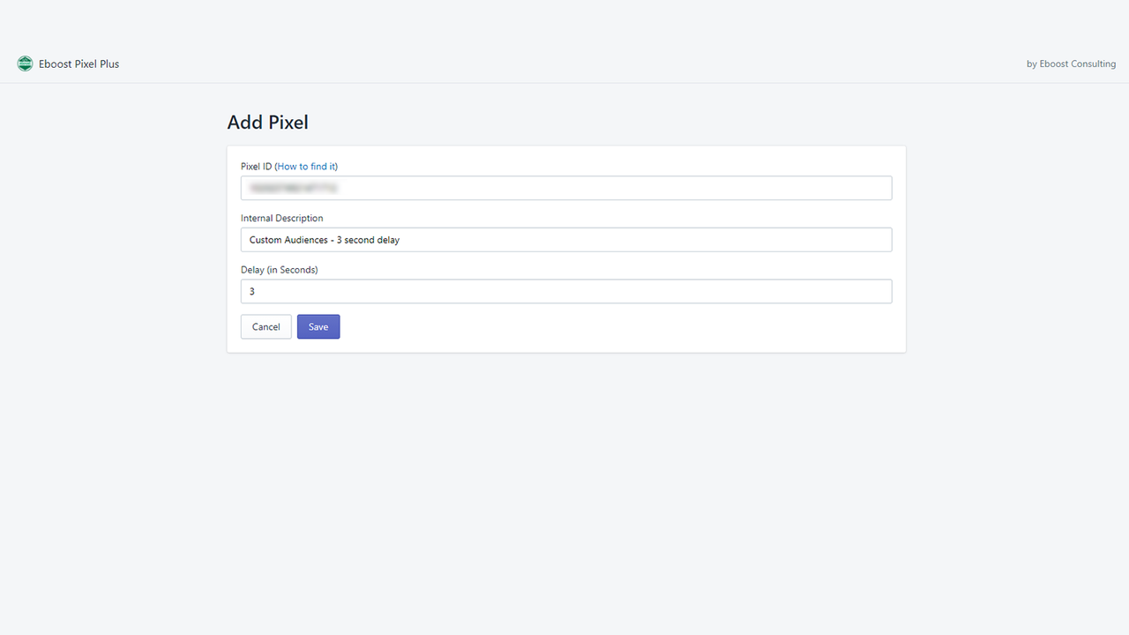The width and height of the screenshot is (1129, 635).
Task: Click the Eboost Pixel Plus header title
Action: [x=79, y=63]
